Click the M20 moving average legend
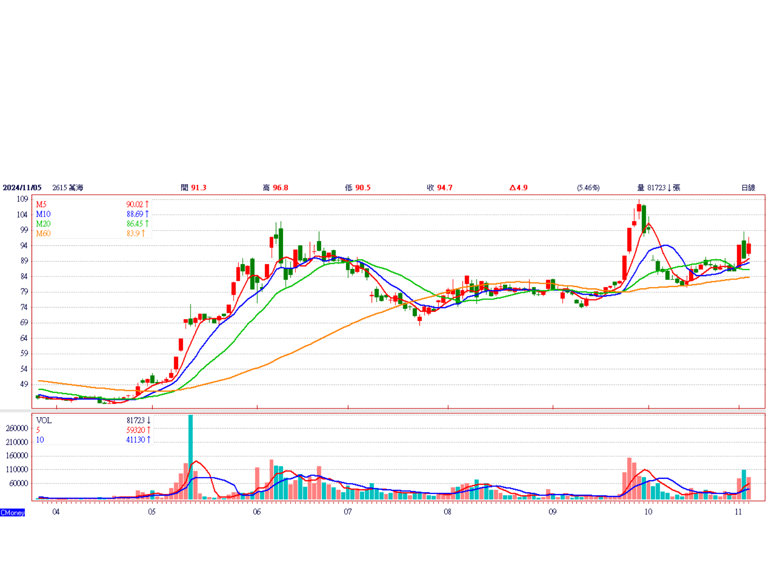This screenshot has width=766, height=574. (x=43, y=223)
